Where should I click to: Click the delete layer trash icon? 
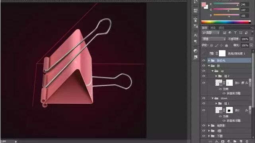(x=247, y=141)
